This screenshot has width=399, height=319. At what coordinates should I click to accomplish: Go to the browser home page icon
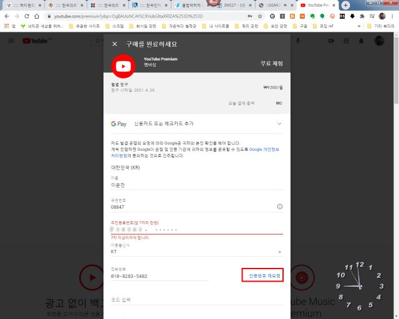37,16
